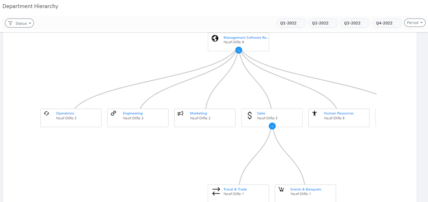Click the gears icon on the Engineering node
This screenshot has width=428, height=202.
113,113
